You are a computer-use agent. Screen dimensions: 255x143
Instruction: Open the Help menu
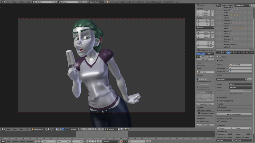(x=29, y=2)
